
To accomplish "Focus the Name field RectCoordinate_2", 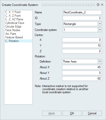I will (82, 12).
